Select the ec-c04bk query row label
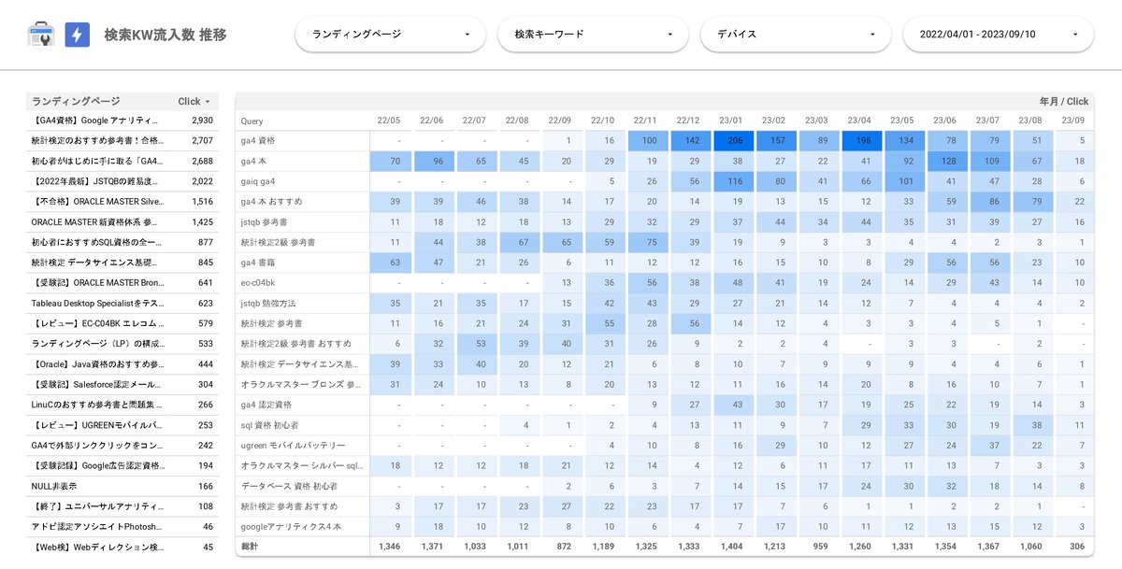The height and width of the screenshot is (569, 1122). (x=258, y=283)
